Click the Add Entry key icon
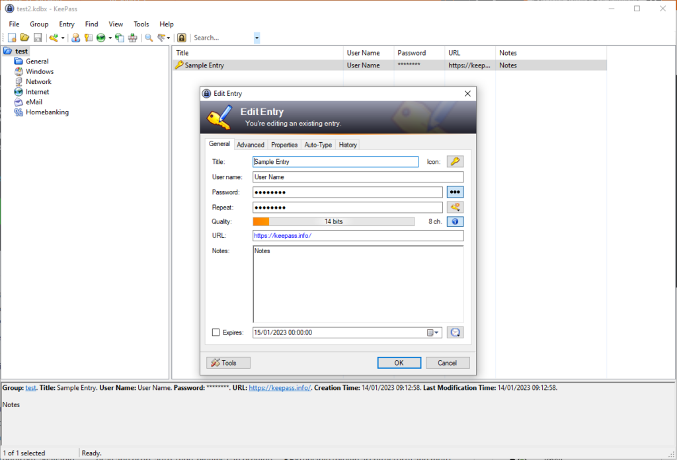The image size is (677, 460). 54,38
